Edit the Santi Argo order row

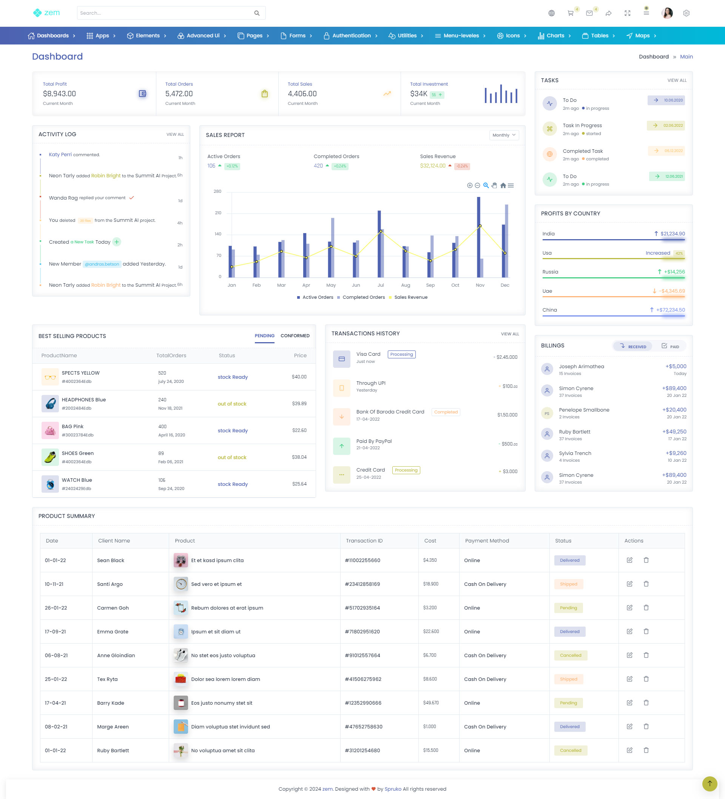[x=629, y=584]
